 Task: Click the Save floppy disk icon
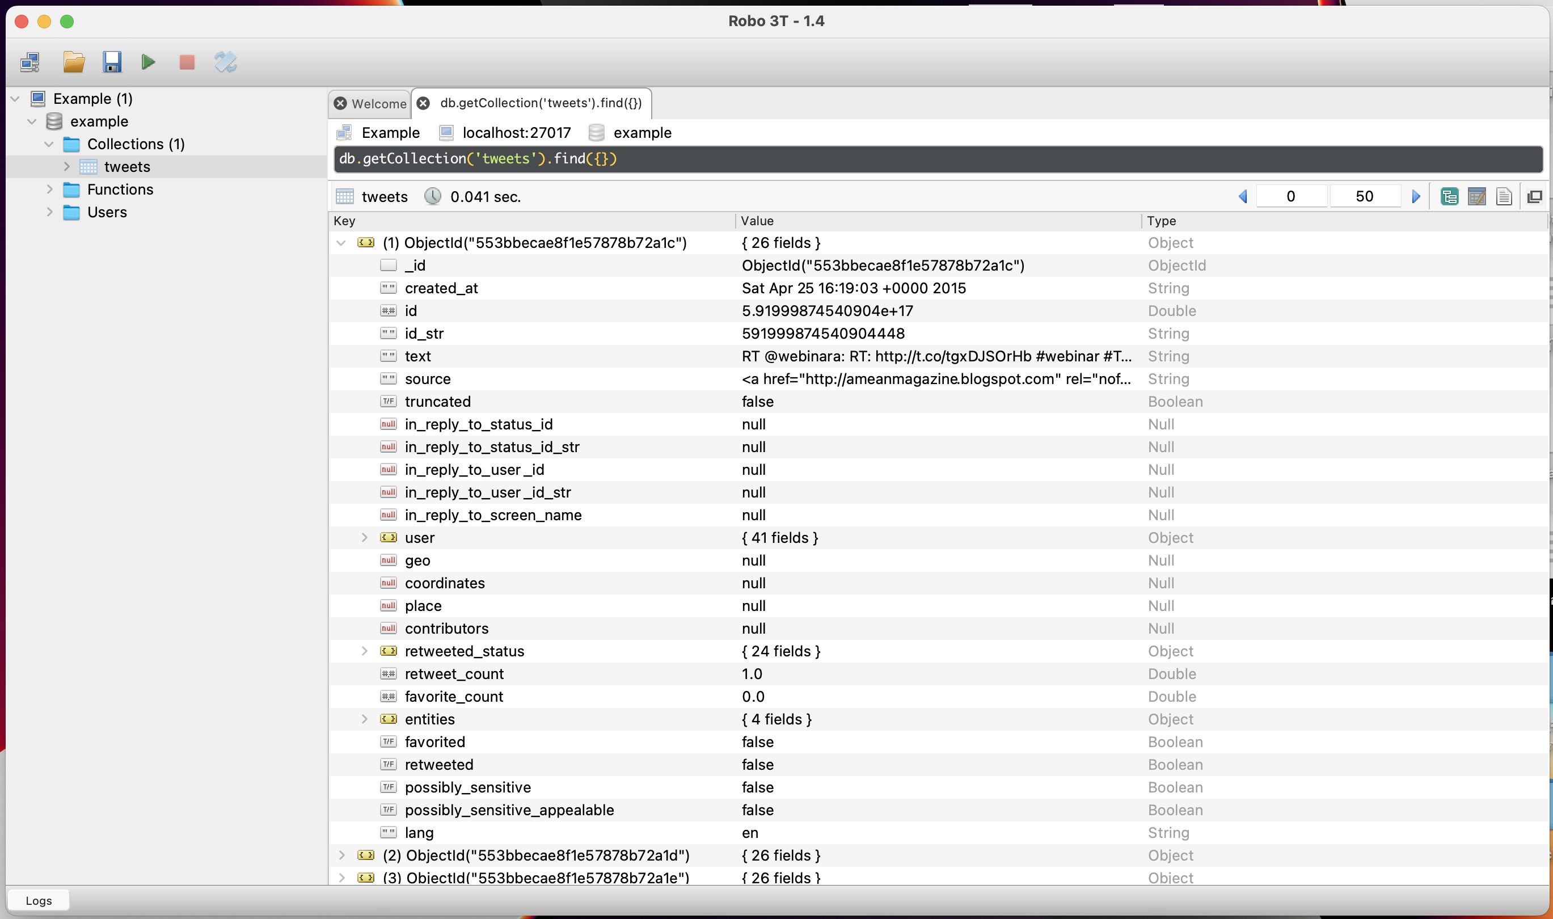112,62
